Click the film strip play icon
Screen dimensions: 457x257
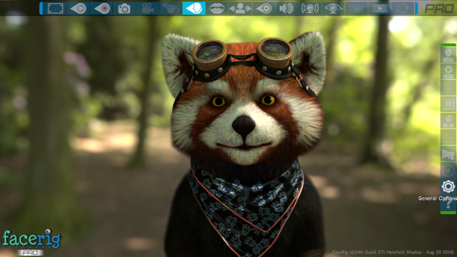[379, 8]
